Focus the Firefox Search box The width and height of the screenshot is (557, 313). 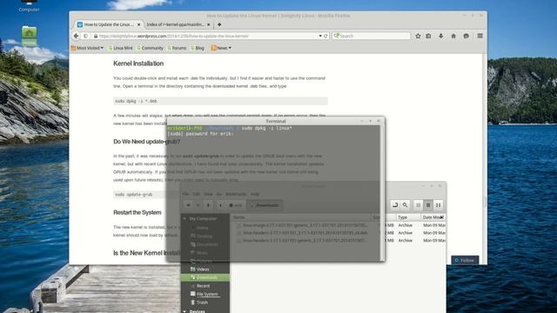(x=372, y=36)
